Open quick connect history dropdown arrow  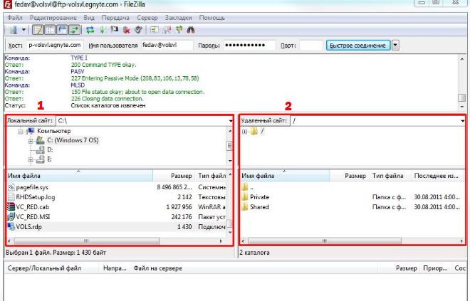(395, 46)
